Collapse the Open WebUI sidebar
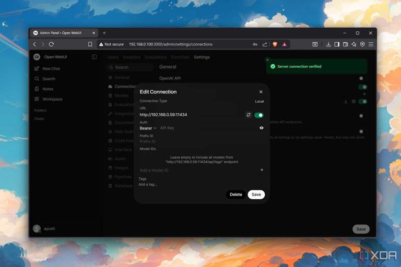Screen dimensions: 401x267 (95, 57)
